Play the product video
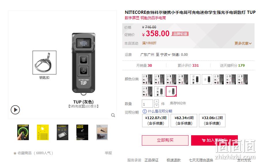Image resolution: width=258 pixels, height=162 pixels. [15, 110]
